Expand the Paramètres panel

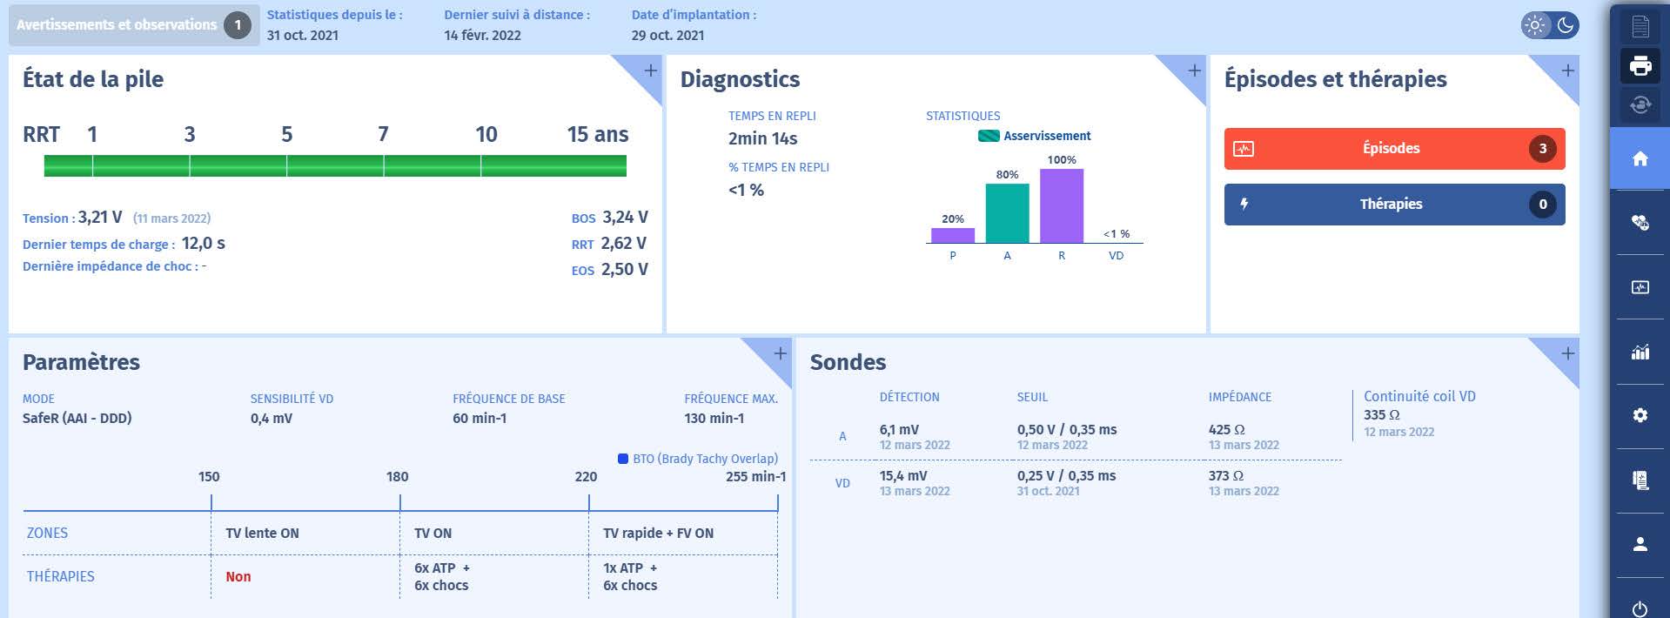pos(780,353)
